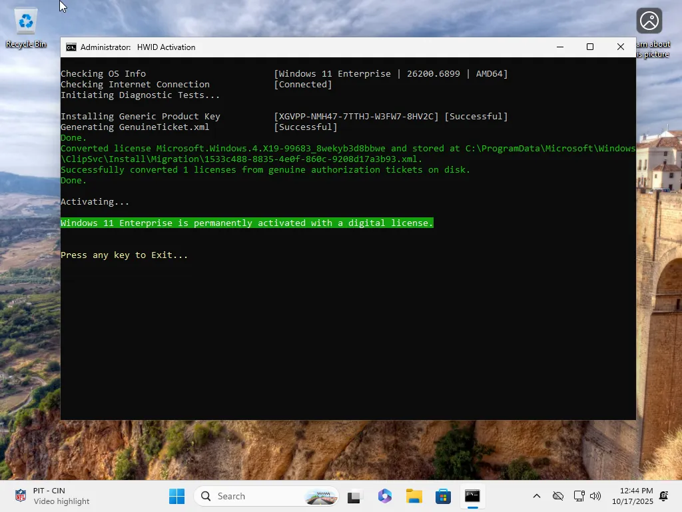Show hidden system tray icons
This screenshot has height=512, width=682.
pyautogui.click(x=537, y=496)
